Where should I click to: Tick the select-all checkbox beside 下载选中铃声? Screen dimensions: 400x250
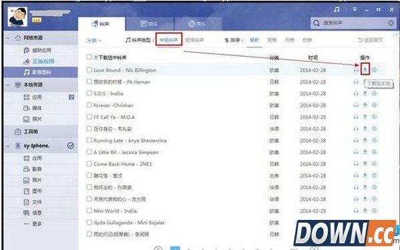click(89, 57)
